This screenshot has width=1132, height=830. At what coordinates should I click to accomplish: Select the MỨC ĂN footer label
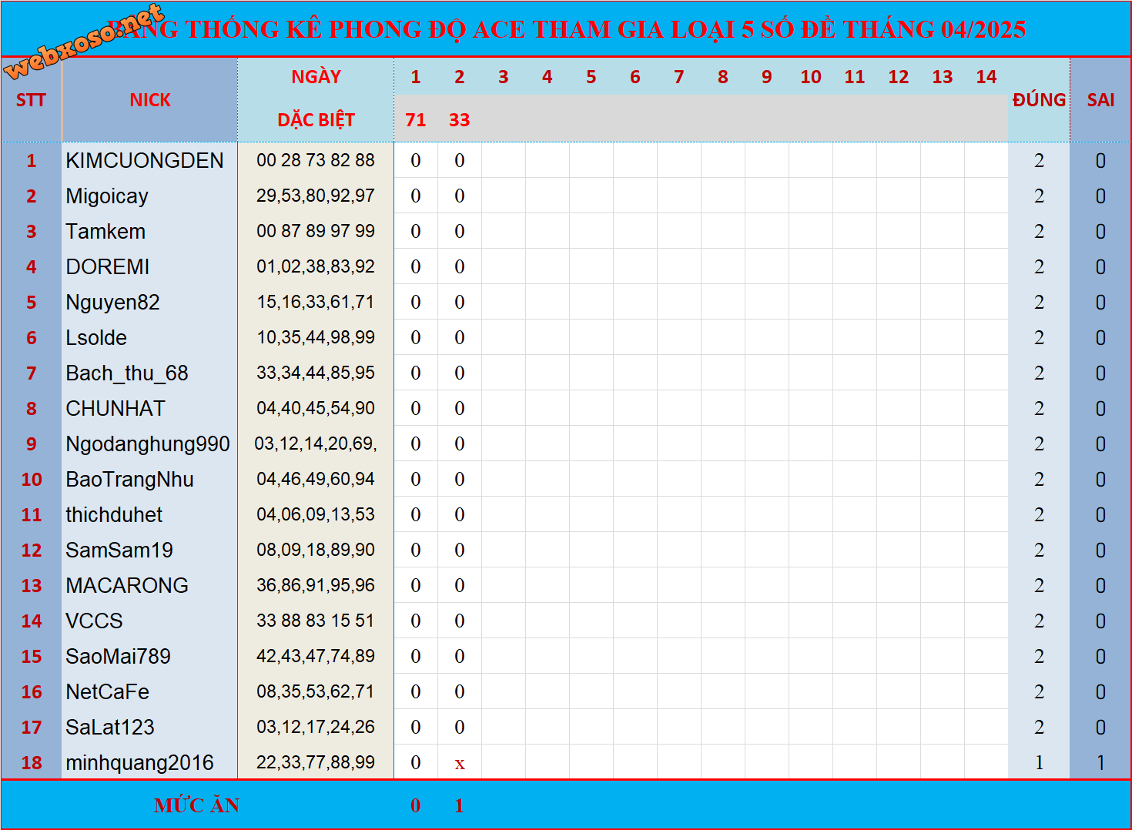(x=197, y=805)
